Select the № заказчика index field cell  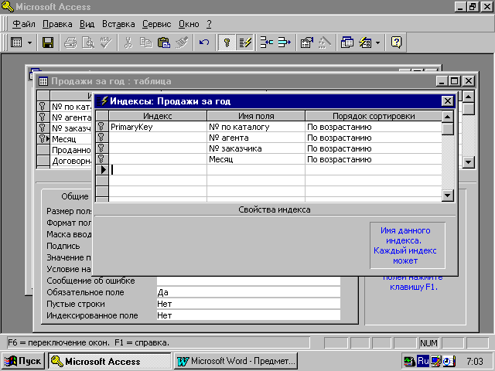pyautogui.click(x=256, y=148)
